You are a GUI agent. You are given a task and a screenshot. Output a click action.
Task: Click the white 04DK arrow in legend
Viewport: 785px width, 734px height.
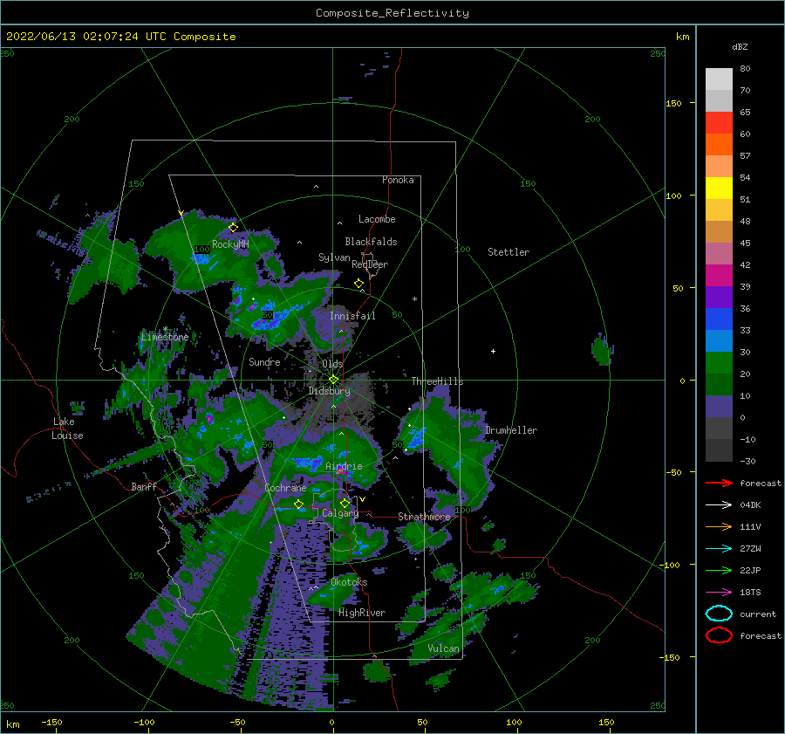pyautogui.click(x=719, y=504)
